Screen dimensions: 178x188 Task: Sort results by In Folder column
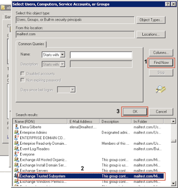click(x=147, y=121)
